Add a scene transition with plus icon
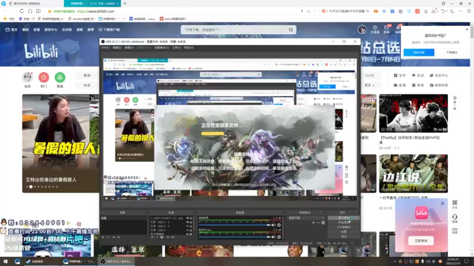 (x=313, y=223)
